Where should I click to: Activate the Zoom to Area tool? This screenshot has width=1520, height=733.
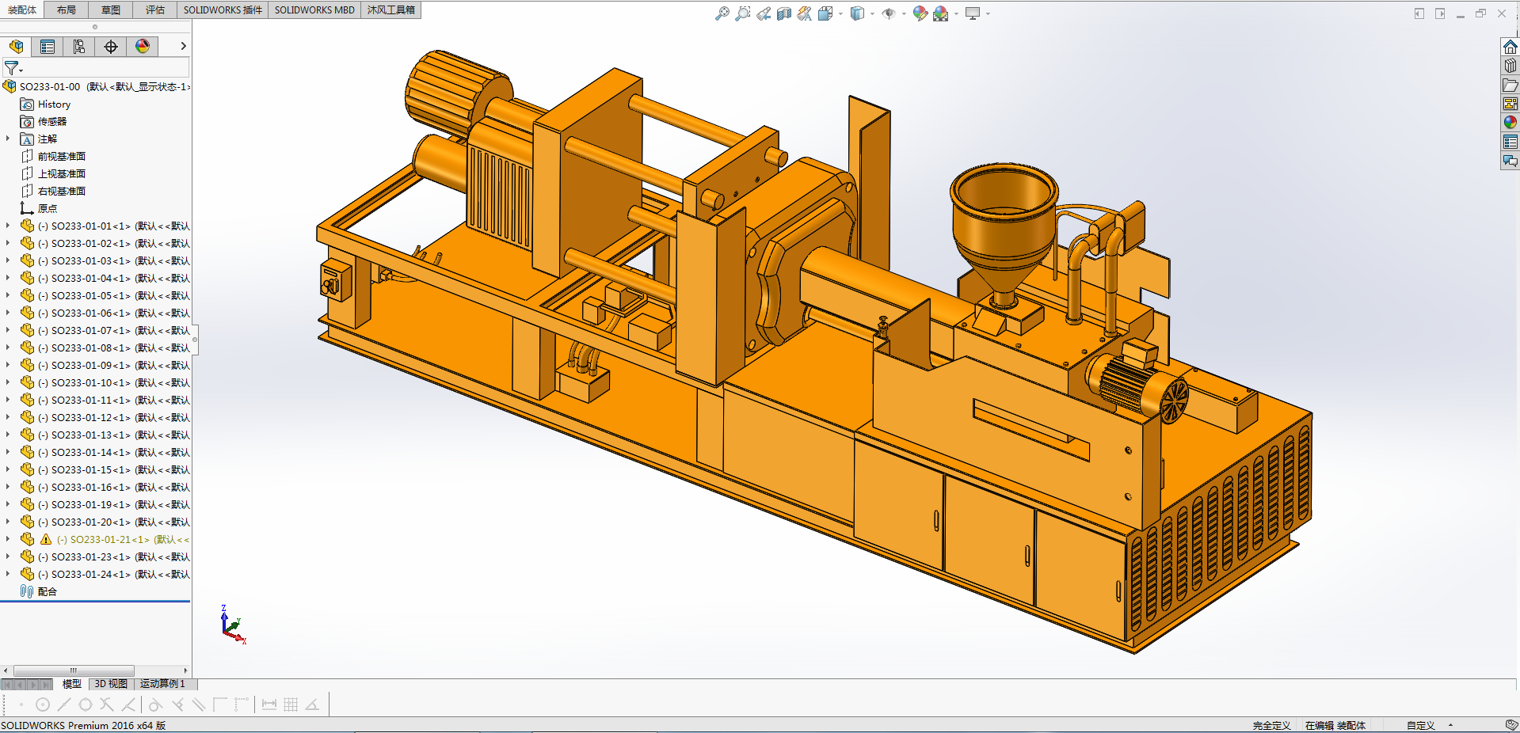click(742, 13)
